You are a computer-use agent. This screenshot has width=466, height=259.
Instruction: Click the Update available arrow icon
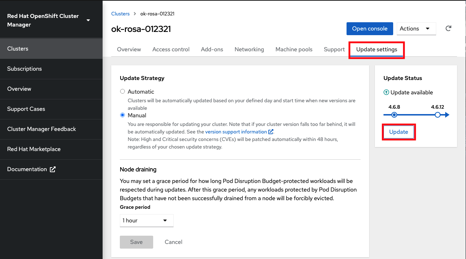(x=386, y=93)
